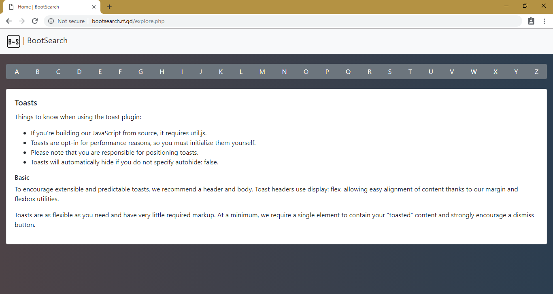The height and width of the screenshot is (294, 553).
Task: Open letter Z in the alphabet bar
Action: [x=537, y=71]
